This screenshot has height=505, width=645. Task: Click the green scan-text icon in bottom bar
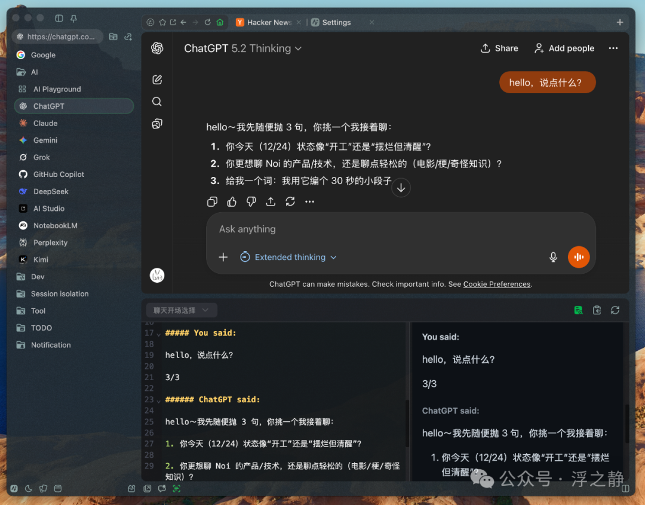click(x=176, y=488)
